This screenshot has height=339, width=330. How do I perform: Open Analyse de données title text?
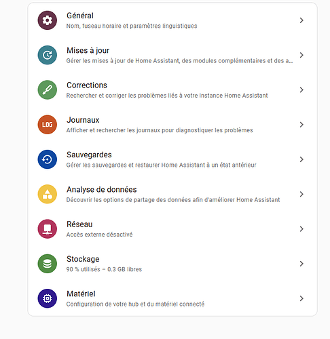[102, 190]
